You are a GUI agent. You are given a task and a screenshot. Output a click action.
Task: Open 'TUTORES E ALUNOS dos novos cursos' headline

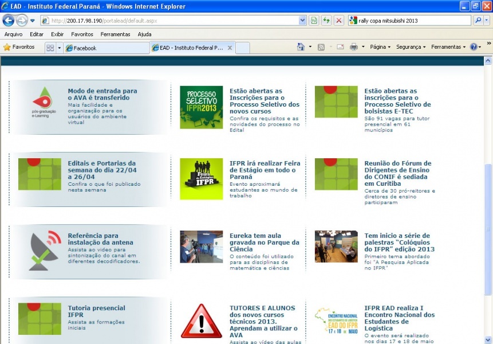click(263, 321)
